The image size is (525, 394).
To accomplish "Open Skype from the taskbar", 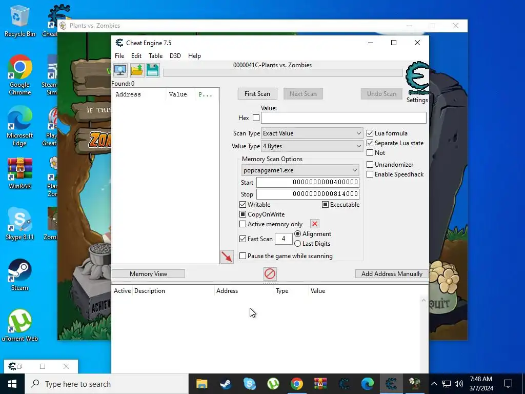I will point(250,384).
